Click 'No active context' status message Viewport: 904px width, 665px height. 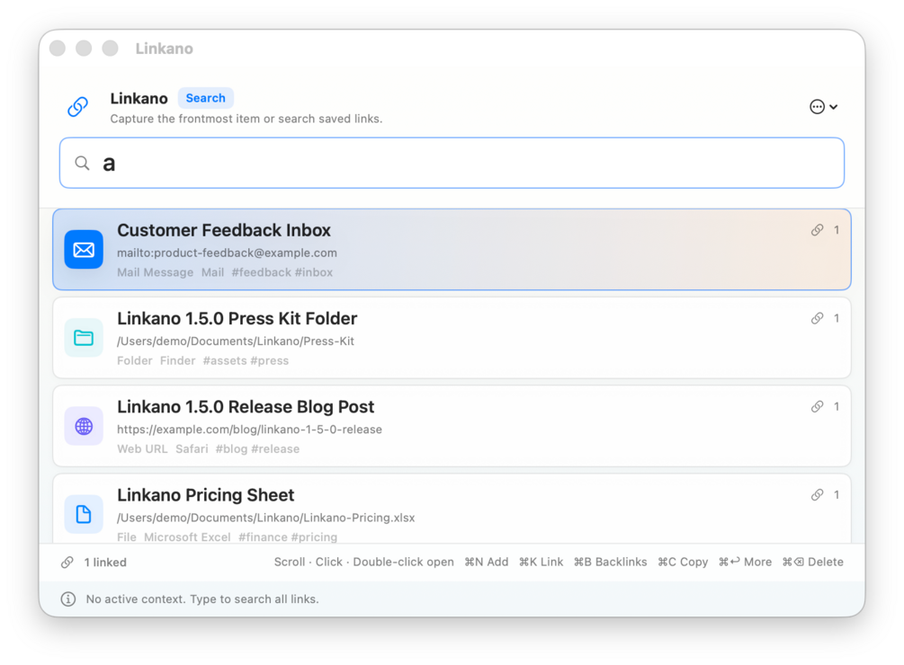pyautogui.click(x=202, y=599)
